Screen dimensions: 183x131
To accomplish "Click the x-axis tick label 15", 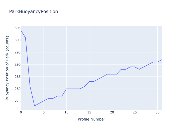I will (89, 112).
